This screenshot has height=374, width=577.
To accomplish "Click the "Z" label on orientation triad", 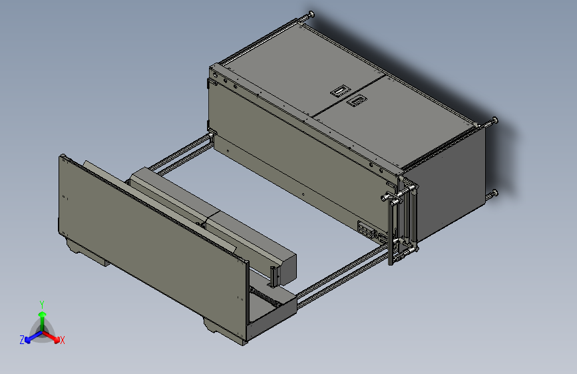I will (x=22, y=340).
